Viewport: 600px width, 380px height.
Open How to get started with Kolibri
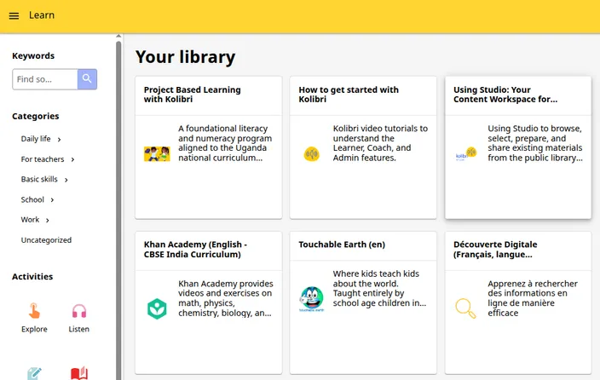[363, 147]
